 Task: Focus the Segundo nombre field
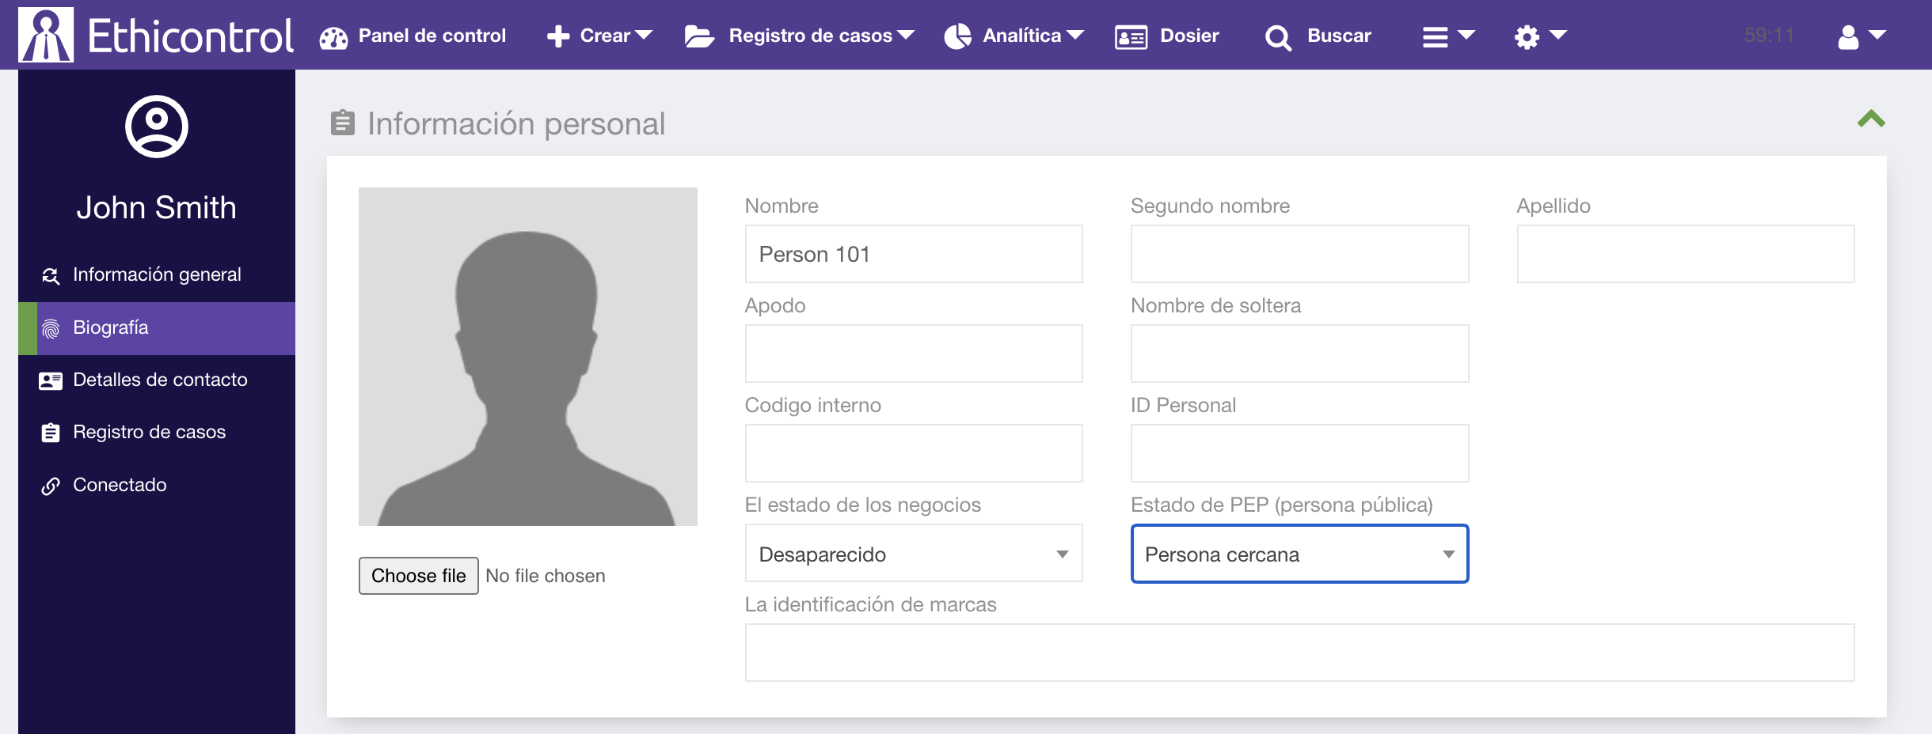(x=1300, y=254)
